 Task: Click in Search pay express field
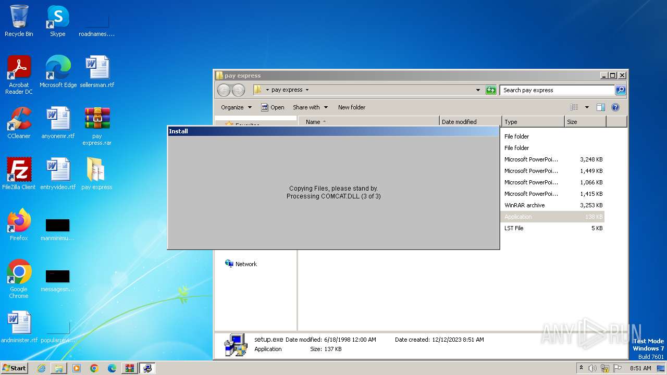point(557,90)
